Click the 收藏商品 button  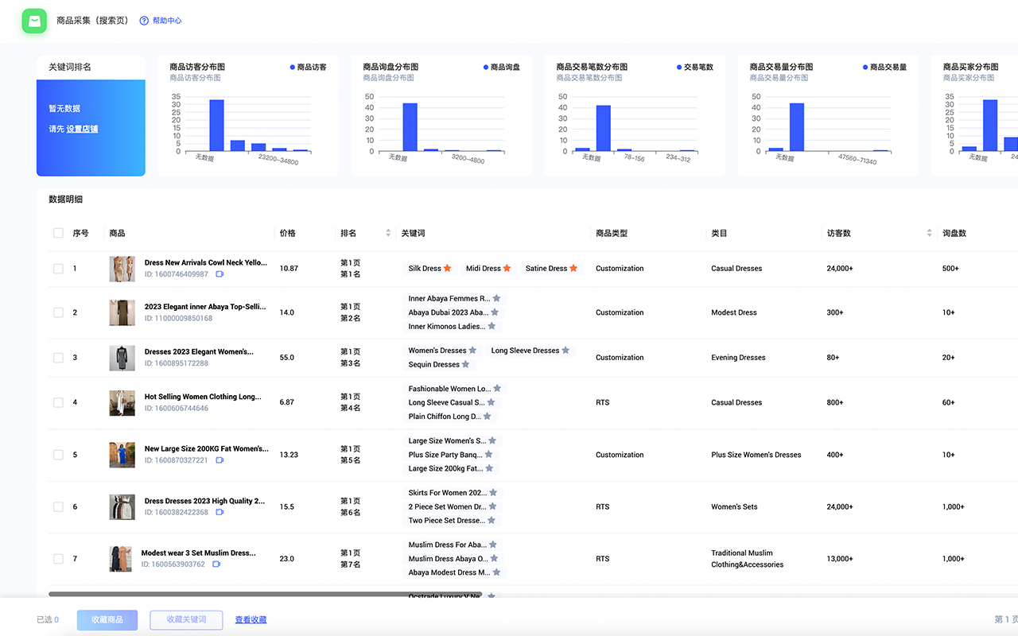coord(107,620)
